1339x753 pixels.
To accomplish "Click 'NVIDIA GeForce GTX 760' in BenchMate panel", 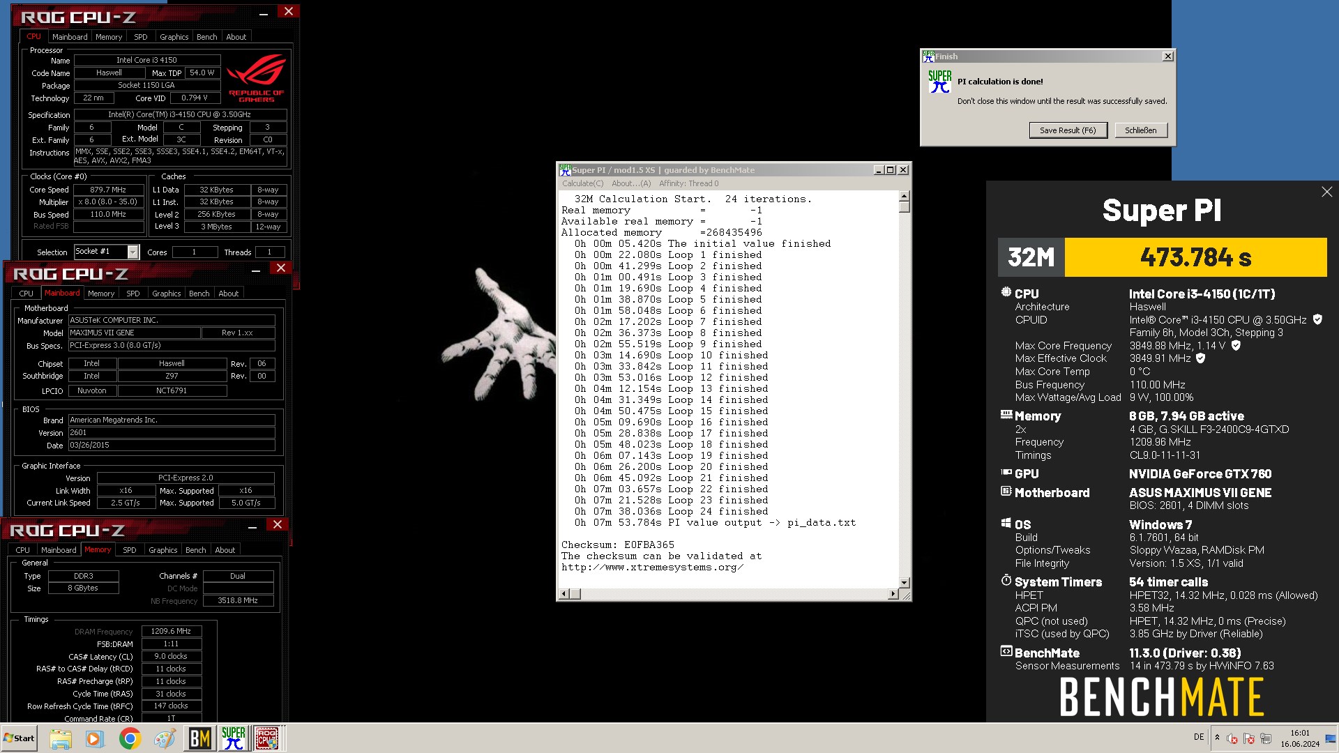I will 1200,473.
